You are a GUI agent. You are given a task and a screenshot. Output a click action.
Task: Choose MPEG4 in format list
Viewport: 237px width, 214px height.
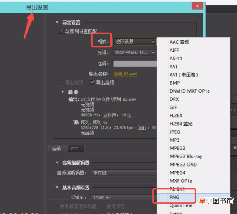click(193, 173)
